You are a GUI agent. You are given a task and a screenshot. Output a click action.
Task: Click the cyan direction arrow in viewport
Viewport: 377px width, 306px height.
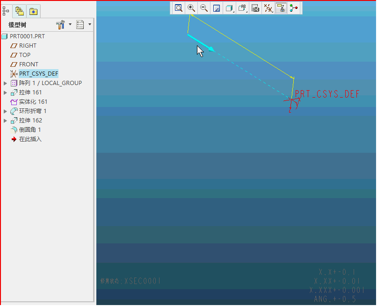201,43
